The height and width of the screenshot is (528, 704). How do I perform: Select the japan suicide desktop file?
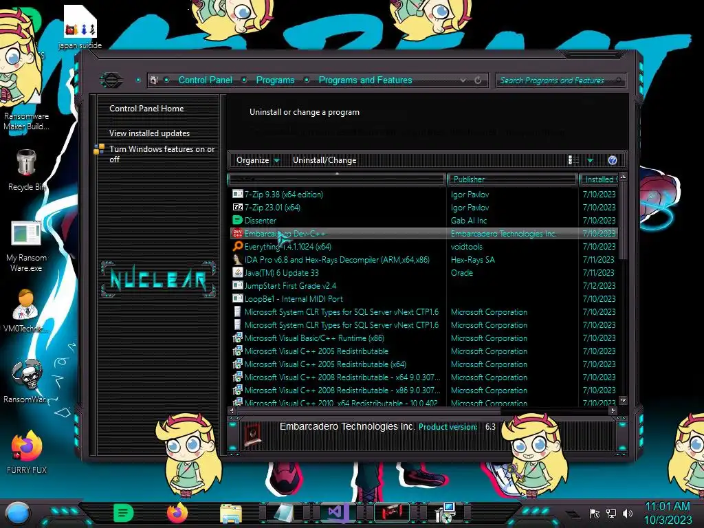[x=80, y=27]
